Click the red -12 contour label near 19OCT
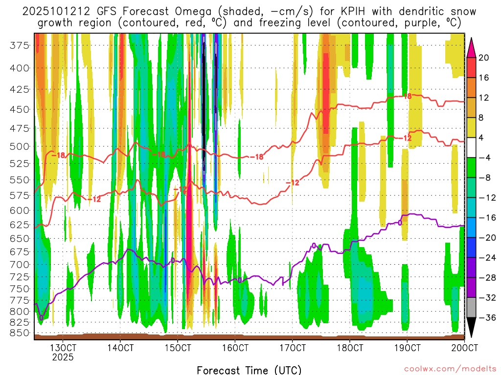The height and width of the screenshot is (375, 501). [x=406, y=138]
